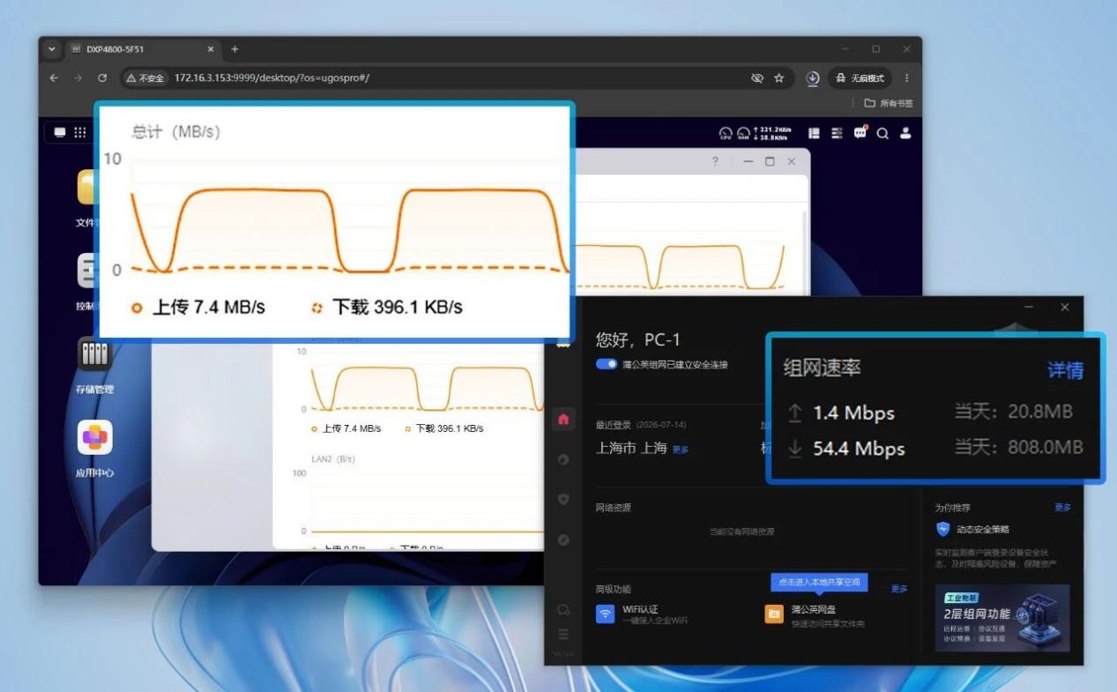1117x692 pixels.
Task: Open the 存储管理 desktop app
Action: click(94, 354)
